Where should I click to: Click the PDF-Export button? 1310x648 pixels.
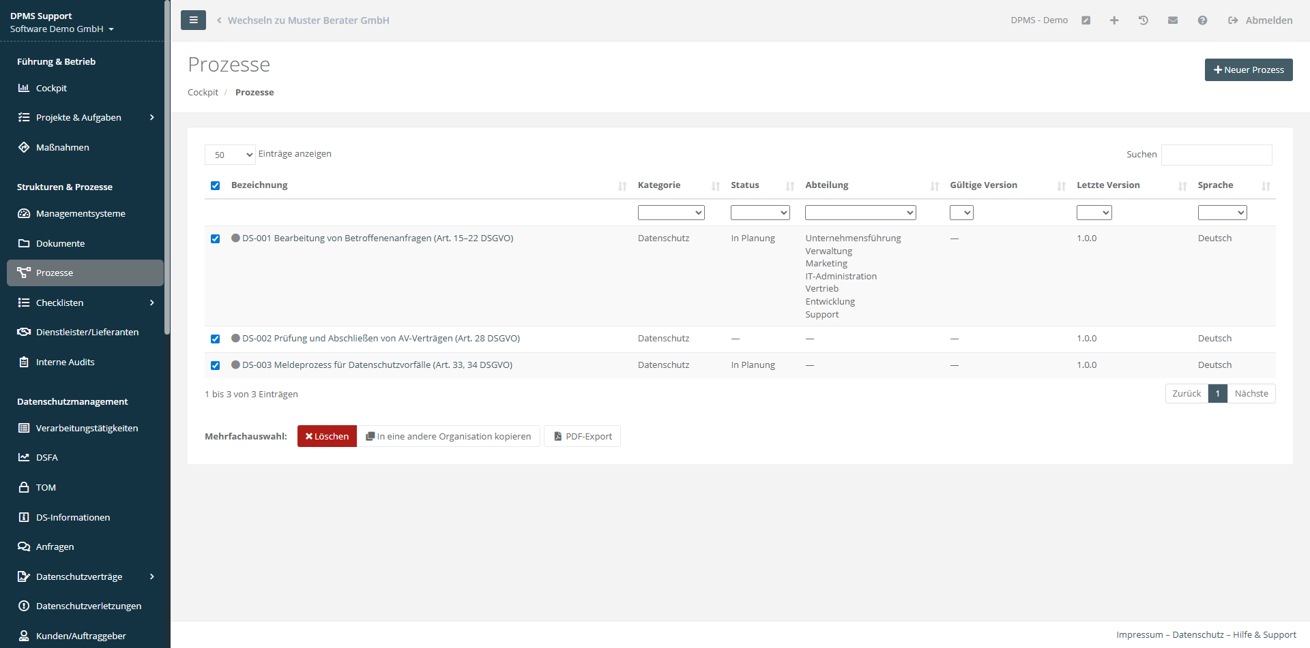582,437
